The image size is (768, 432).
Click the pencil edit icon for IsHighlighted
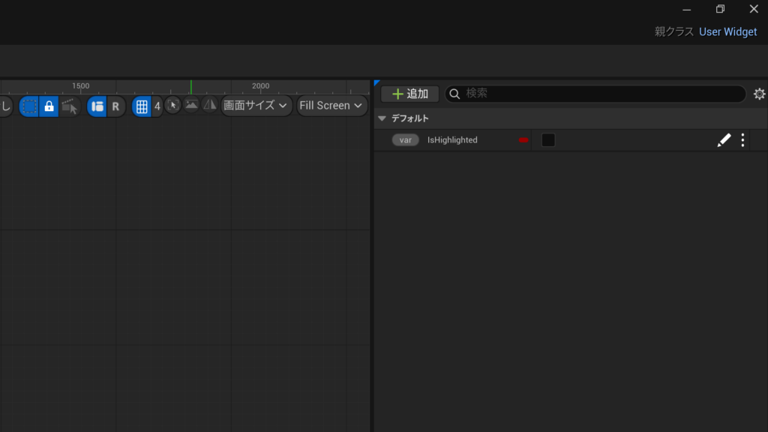pos(724,140)
